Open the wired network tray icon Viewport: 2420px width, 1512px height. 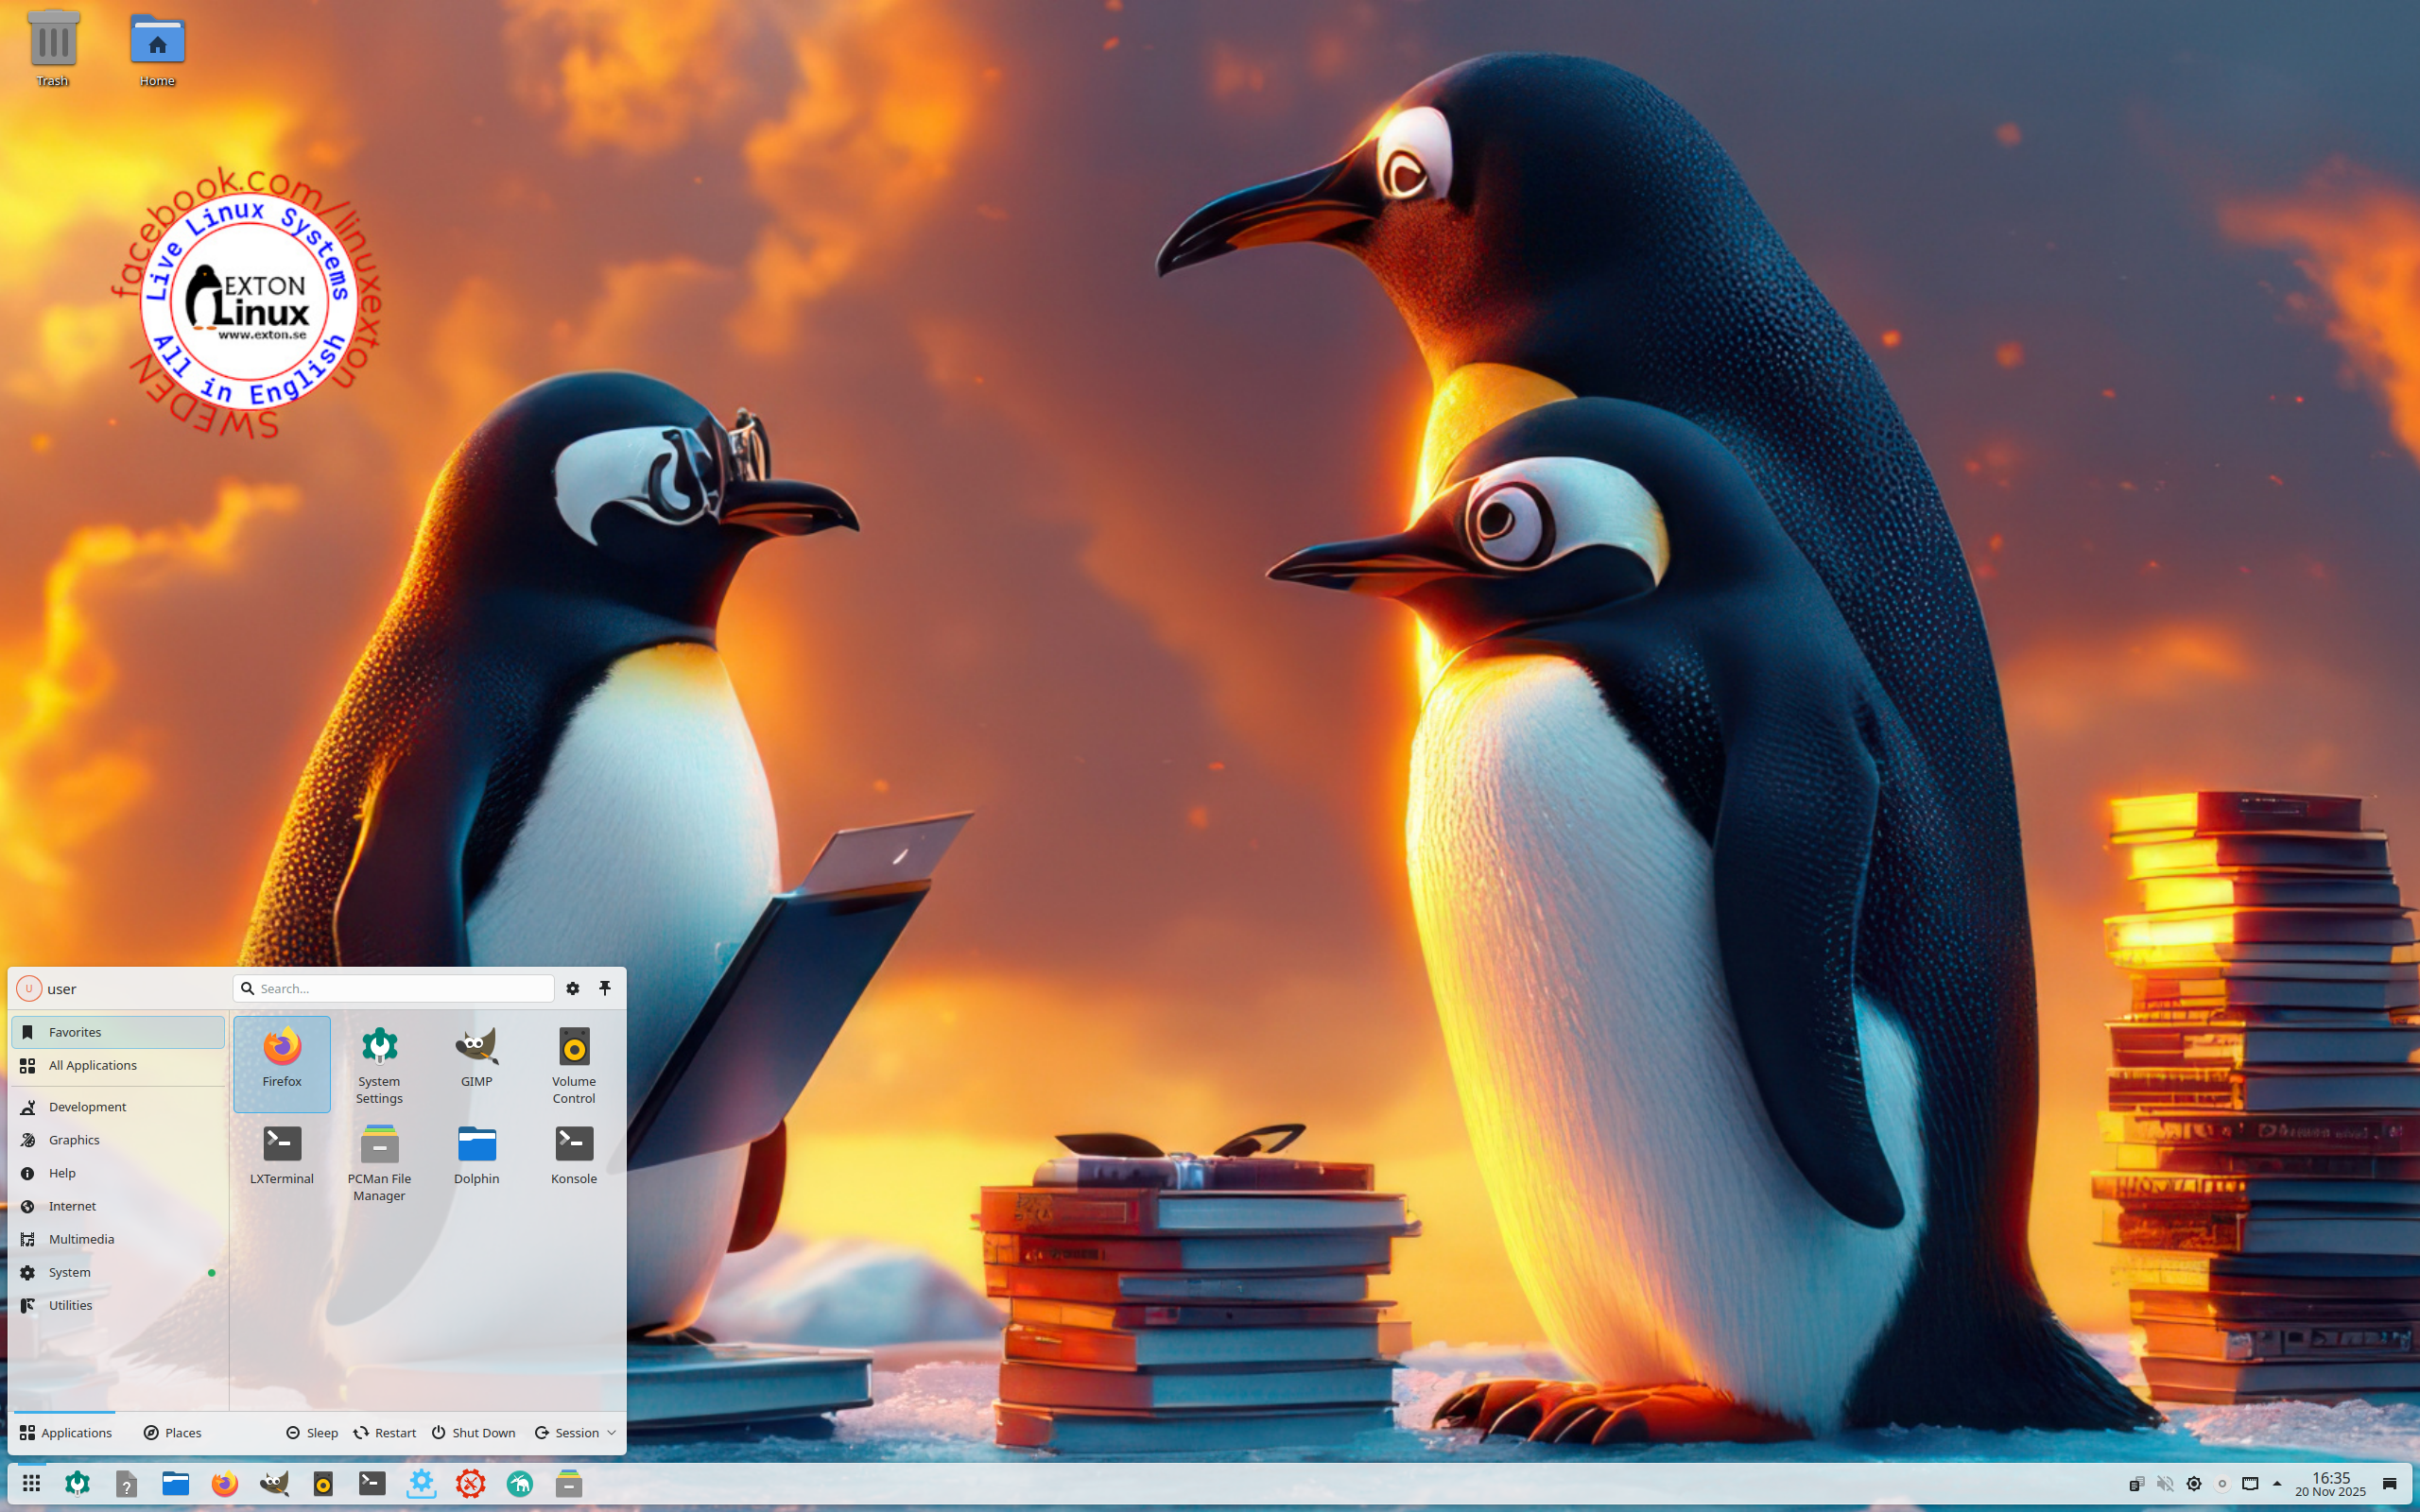tap(2250, 1484)
